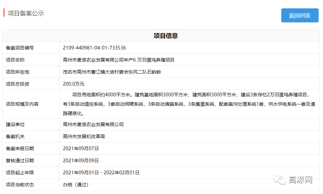Select the status 办结（通过）
Image resolution: width=323 pixels, height=194 pixels.
coord(75,185)
